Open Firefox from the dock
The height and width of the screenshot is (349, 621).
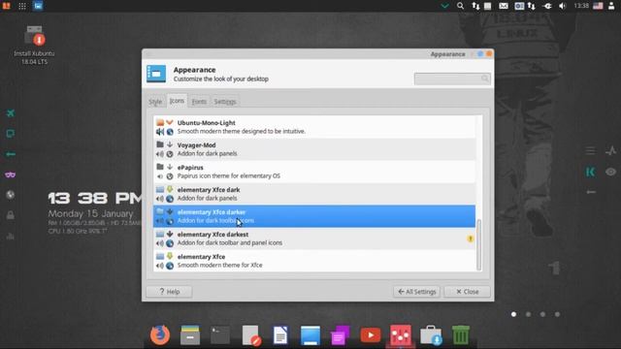160,335
